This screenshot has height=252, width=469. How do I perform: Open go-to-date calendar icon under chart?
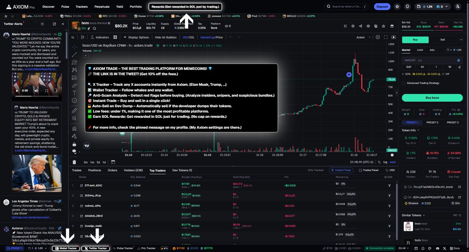pos(113,162)
